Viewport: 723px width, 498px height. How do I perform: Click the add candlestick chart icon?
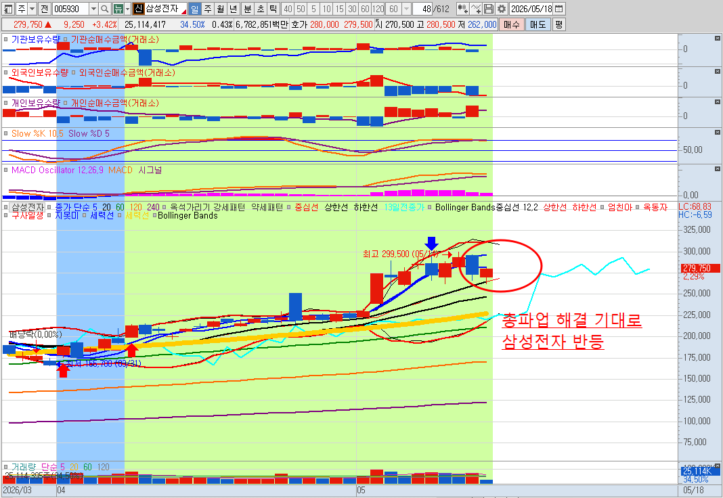(x=462, y=9)
